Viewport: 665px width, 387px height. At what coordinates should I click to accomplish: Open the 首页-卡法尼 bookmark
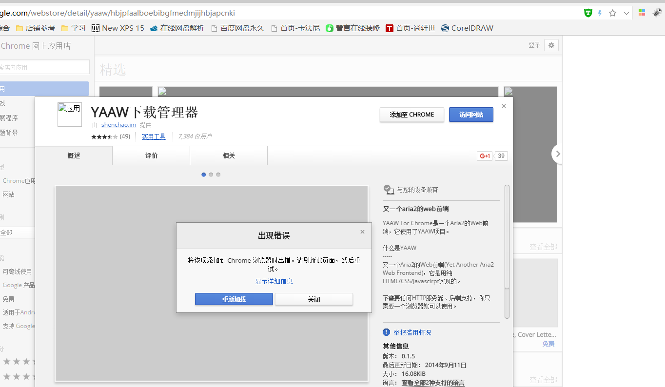tap(295, 28)
